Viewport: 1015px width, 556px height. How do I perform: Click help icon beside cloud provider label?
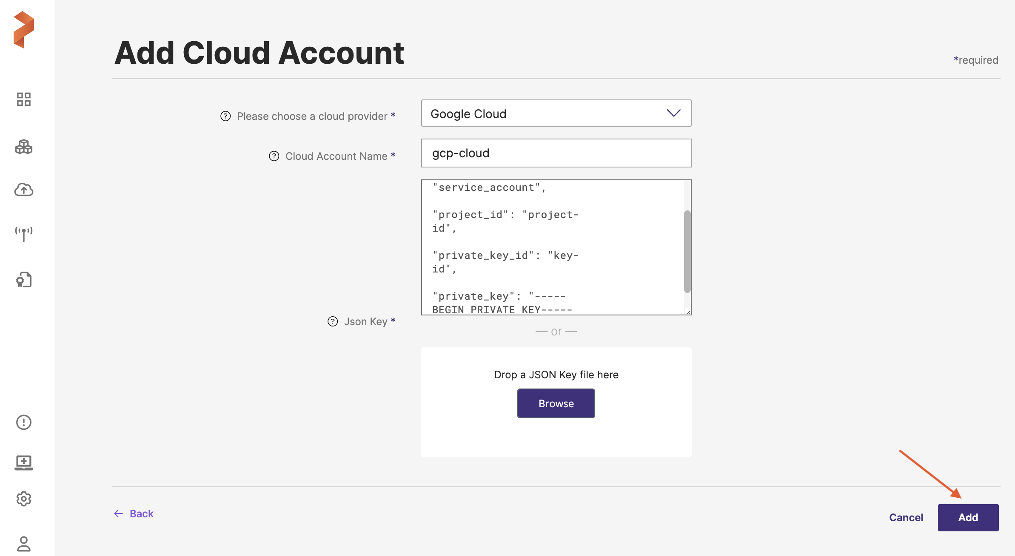(225, 116)
